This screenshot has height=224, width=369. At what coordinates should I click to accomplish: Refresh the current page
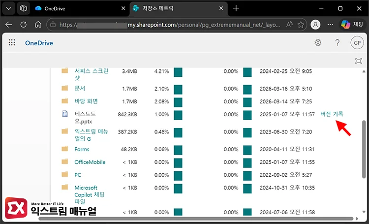23,25
